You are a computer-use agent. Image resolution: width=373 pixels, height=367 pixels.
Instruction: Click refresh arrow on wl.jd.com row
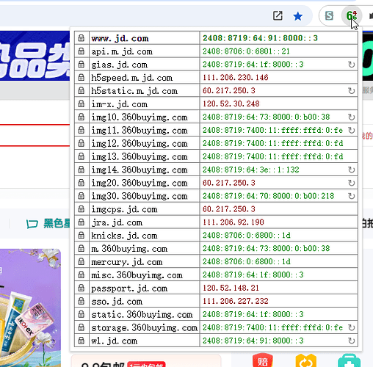pyautogui.click(x=352, y=341)
